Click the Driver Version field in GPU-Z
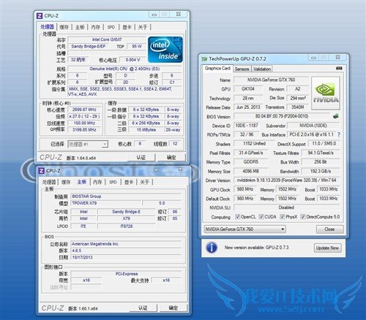This screenshot has width=366, height=320. (x=287, y=180)
